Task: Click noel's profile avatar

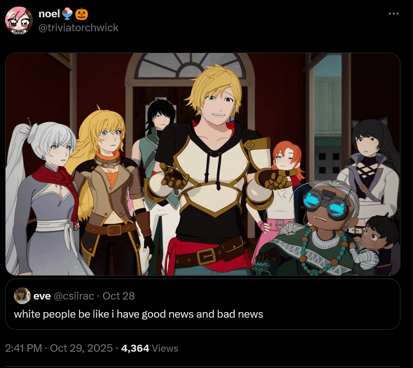Action: point(19,20)
